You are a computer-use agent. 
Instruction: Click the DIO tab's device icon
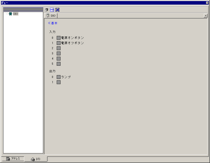pyautogui.click(x=48, y=16)
